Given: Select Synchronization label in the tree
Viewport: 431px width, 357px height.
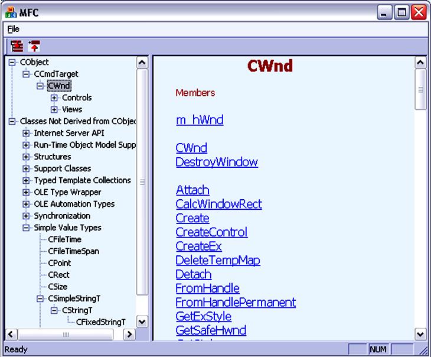Looking at the screenshot, I should [x=62, y=216].
